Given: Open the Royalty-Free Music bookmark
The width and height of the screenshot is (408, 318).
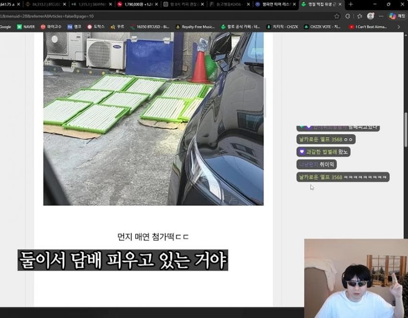Looking at the screenshot, I should coord(195,27).
